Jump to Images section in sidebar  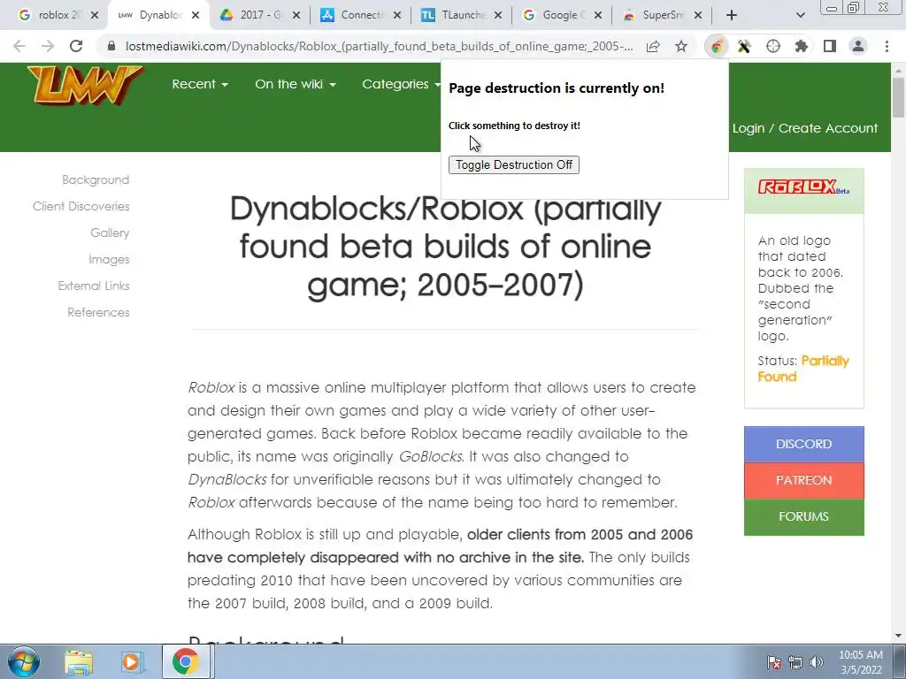point(109,260)
